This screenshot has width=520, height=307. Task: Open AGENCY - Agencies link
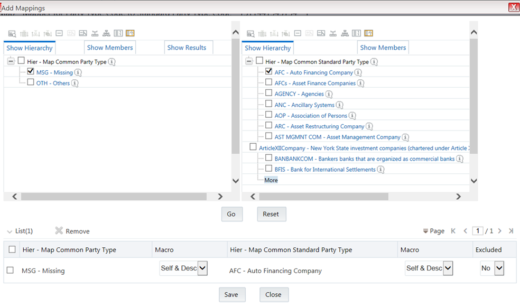(299, 94)
